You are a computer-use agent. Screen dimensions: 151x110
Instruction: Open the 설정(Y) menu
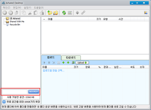click(x=27, y=8)
